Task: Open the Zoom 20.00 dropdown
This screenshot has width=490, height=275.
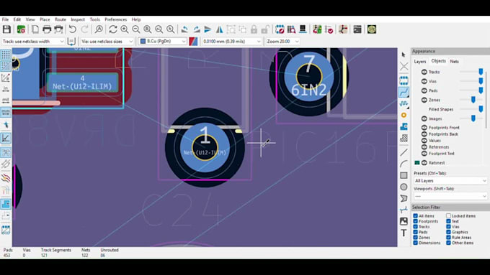Action: click(282, 42)
